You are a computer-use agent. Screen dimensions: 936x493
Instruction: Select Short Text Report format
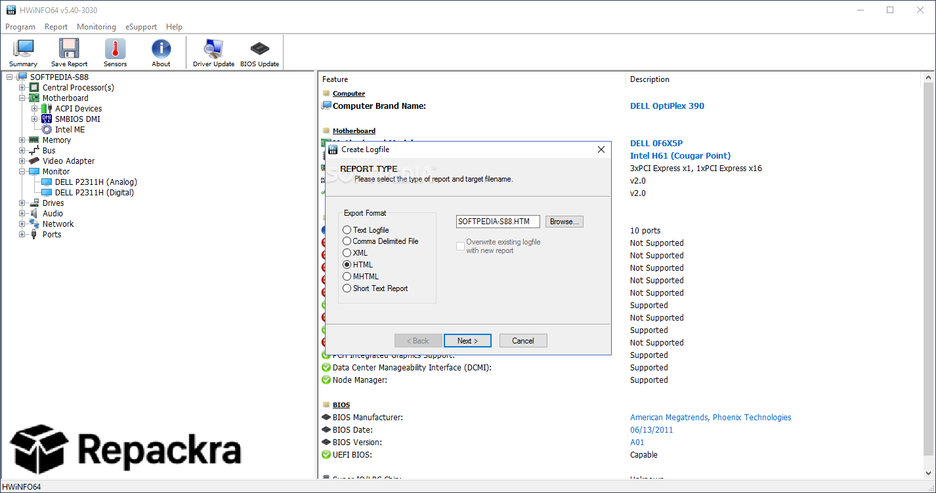click(x=347, y=288)
